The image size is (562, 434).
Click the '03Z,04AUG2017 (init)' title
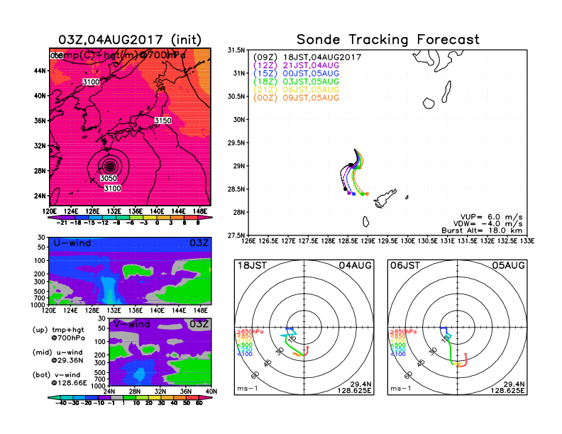click(x=130, y=40)
